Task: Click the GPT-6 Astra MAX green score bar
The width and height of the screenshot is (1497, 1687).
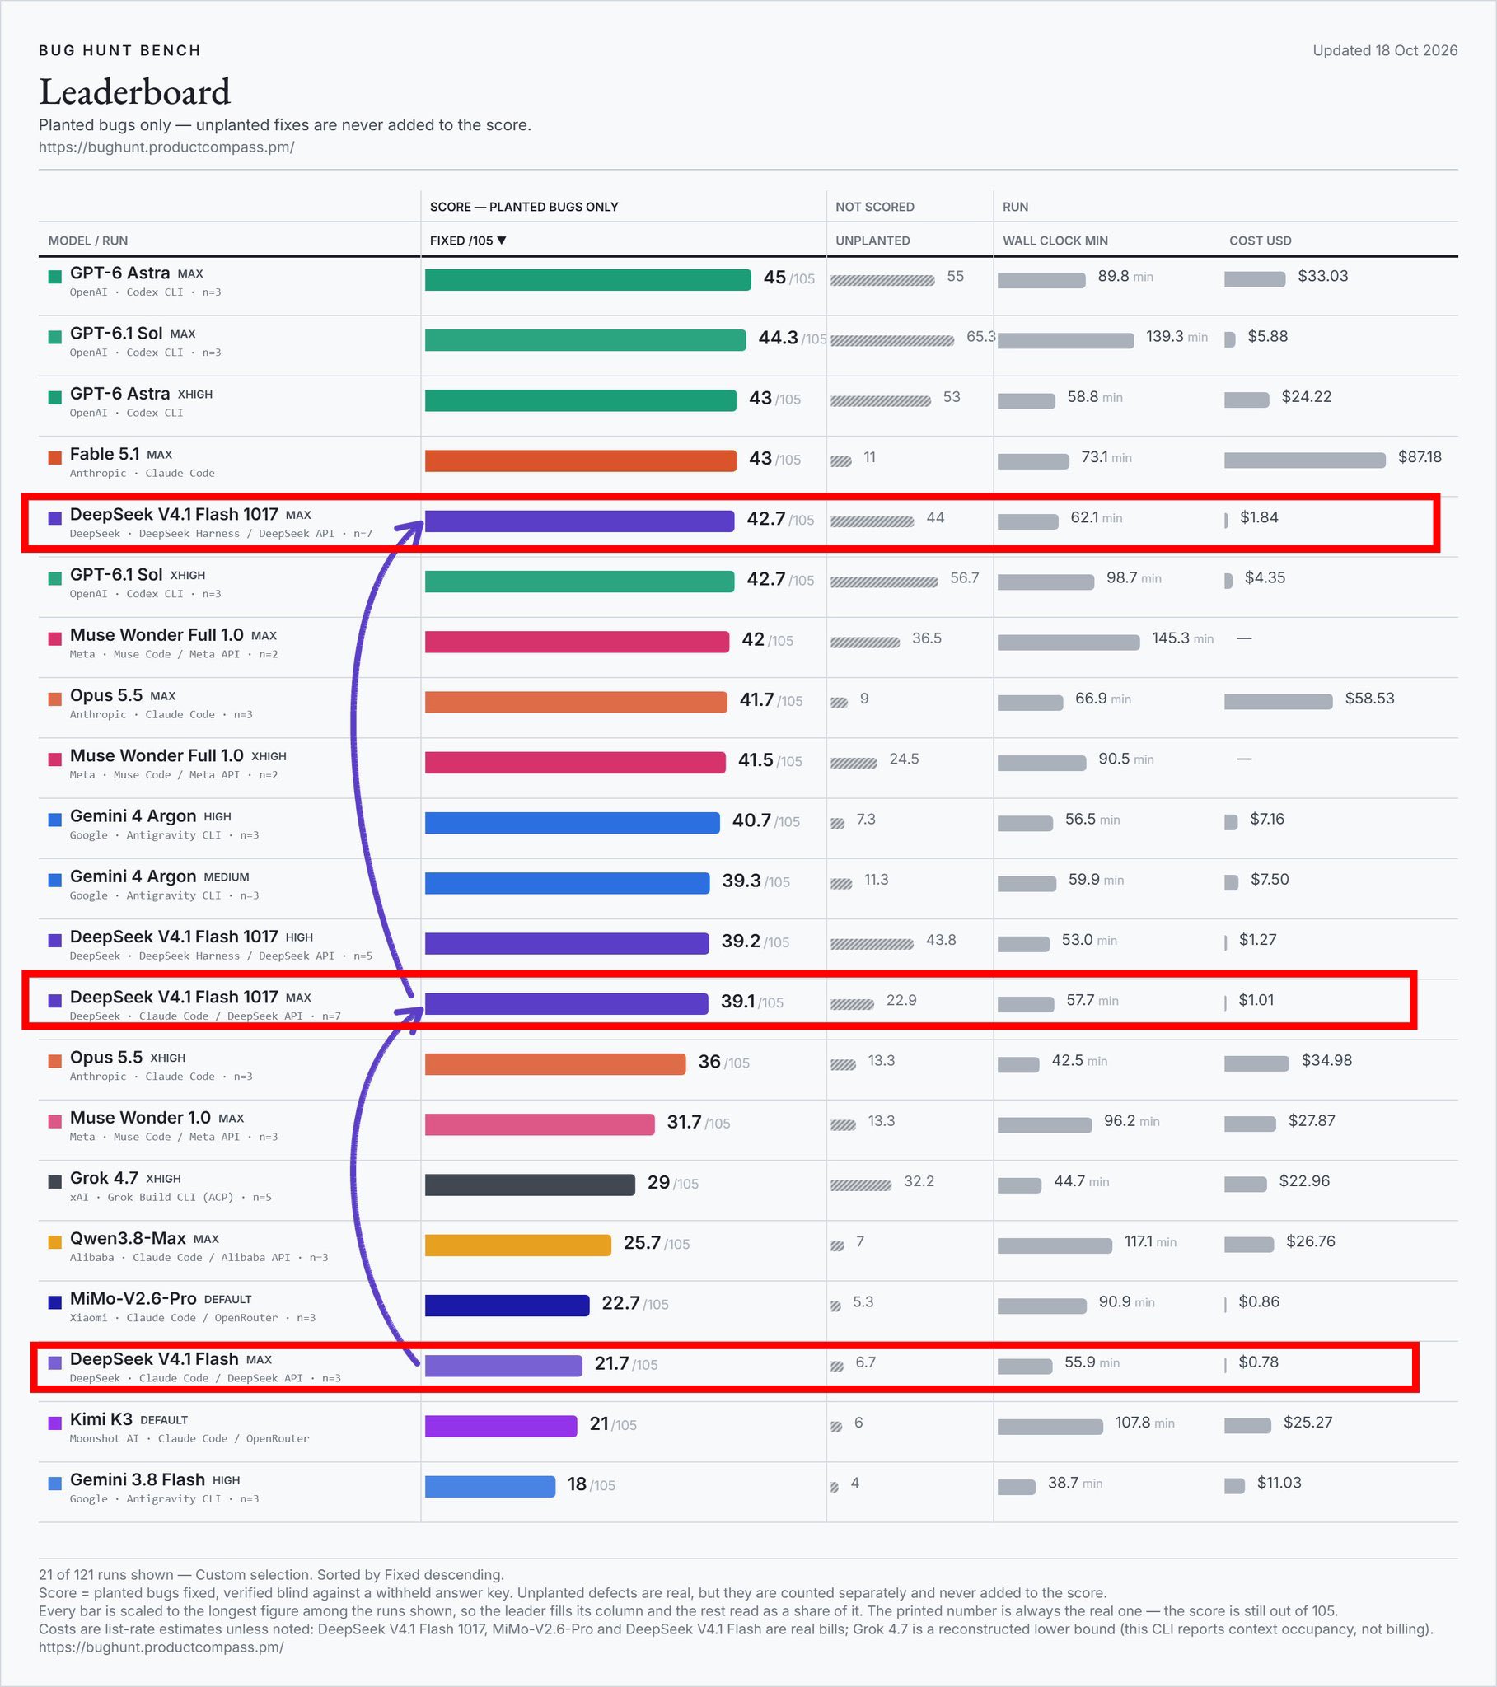Action: tap(588, 280)
